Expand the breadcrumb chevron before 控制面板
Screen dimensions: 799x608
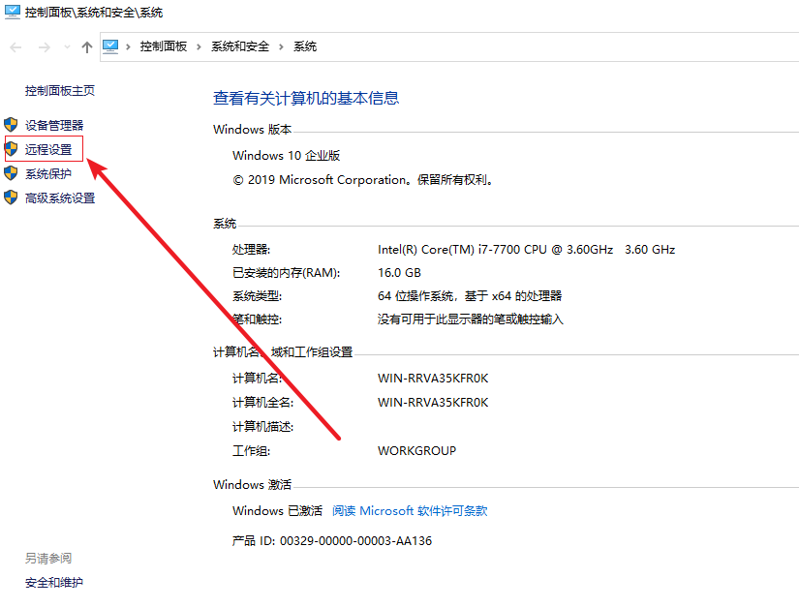[x=128, y=46]
